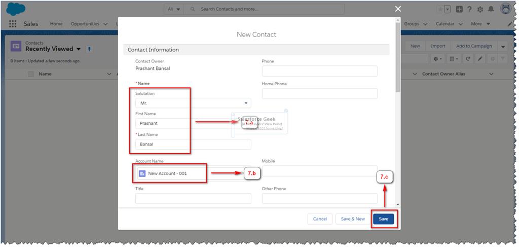Viewport: 519px width, 247px height.
Task: Open more list actions dropdown arrow
Action: coord(503,46)
